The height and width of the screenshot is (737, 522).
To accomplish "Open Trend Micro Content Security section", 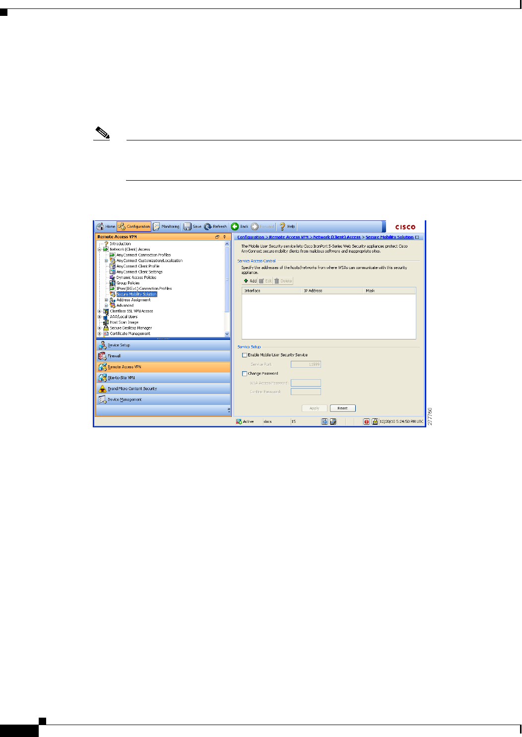I will pos(163,389).
